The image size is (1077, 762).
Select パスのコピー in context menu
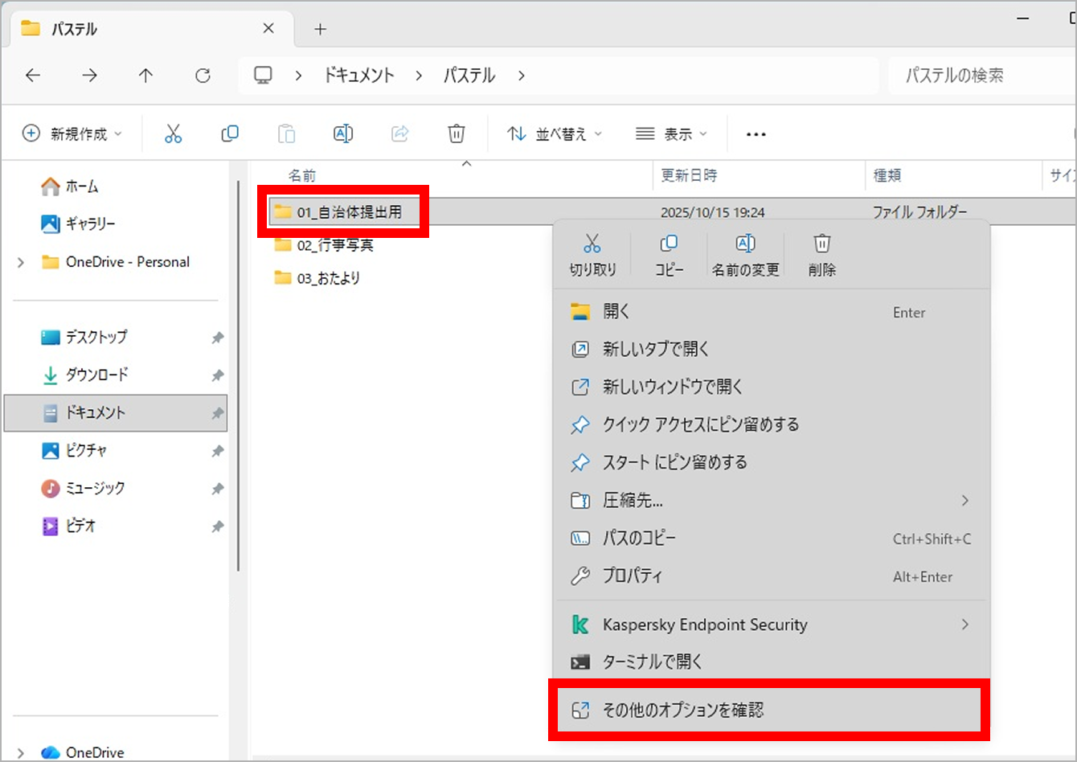[x=639, y=539]
